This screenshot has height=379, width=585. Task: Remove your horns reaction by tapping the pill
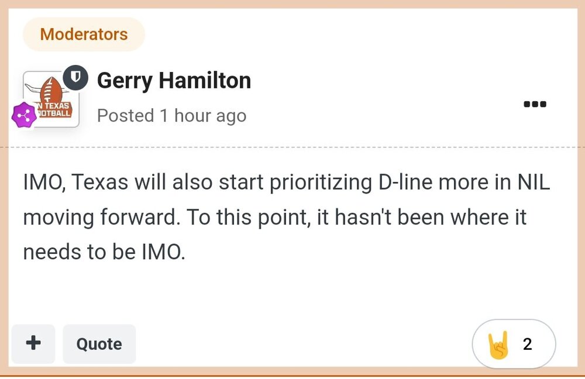tap(513, 344)
